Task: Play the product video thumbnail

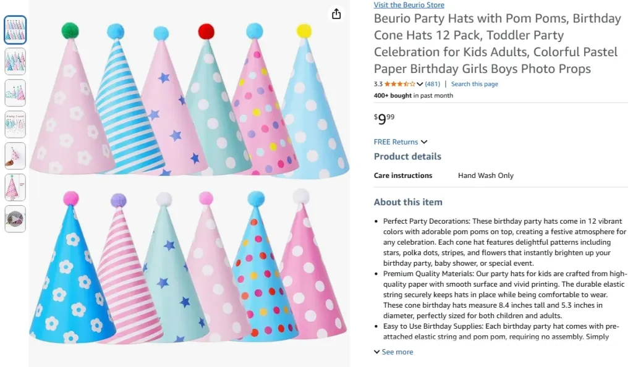Action: pyautogui.click(x=15, y=219)
